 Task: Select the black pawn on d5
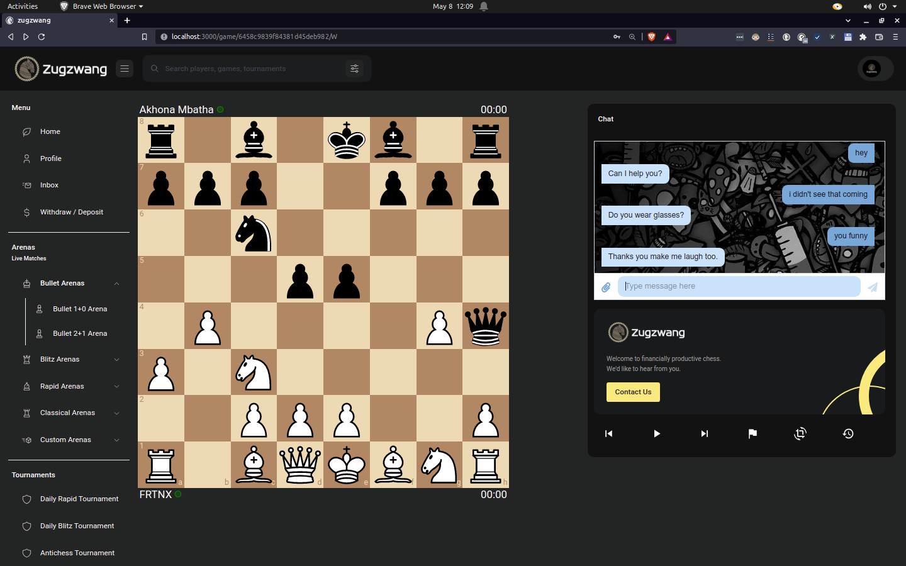[300, 280]
